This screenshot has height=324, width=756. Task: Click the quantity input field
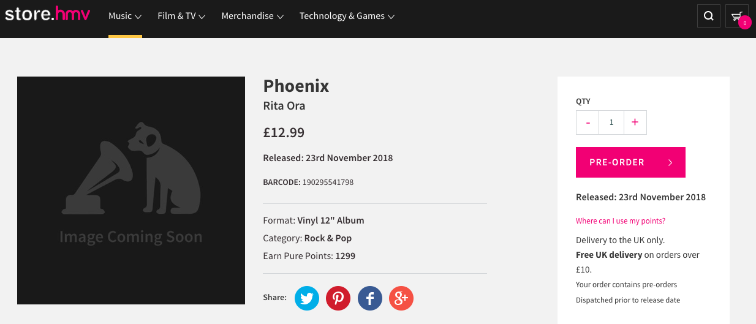click(x=611, y=122)
